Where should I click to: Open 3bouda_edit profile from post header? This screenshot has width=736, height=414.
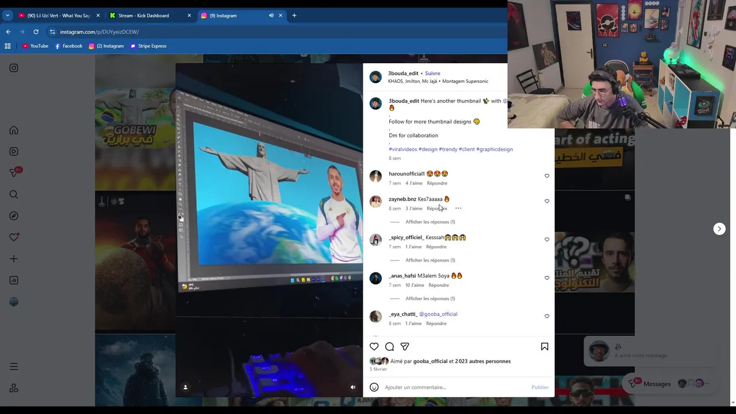click(x=403, y=74)
